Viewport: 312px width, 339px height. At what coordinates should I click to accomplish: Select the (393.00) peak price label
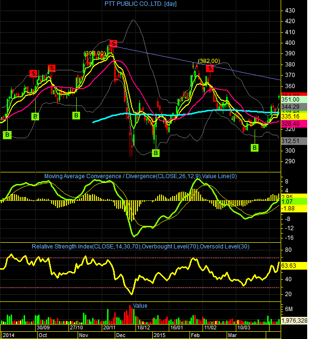click(x=95, y=53)
